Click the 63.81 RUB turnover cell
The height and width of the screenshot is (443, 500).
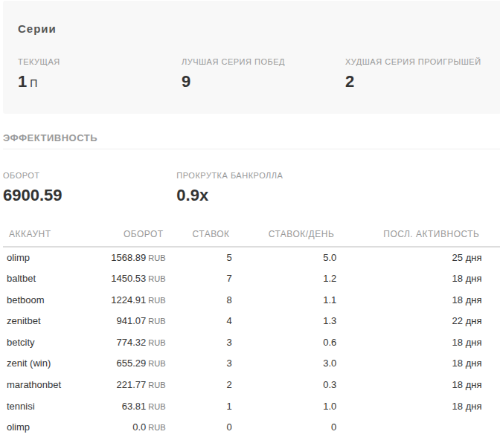click(x=144, y=407)
